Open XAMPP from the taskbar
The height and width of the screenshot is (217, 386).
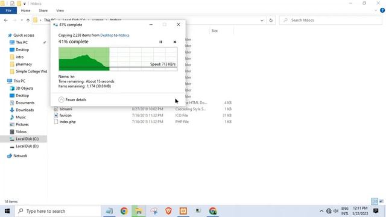[183, 211]
